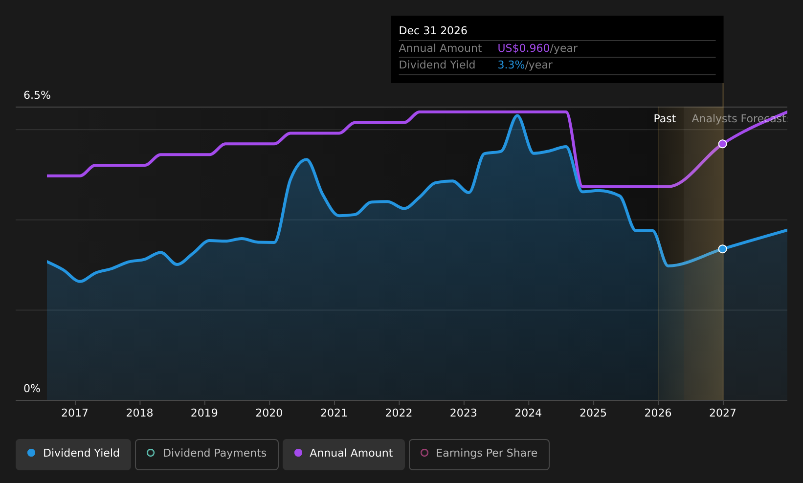
Task: Click the Dec 31 2026 tooltip date
Action: coord(433,31)
